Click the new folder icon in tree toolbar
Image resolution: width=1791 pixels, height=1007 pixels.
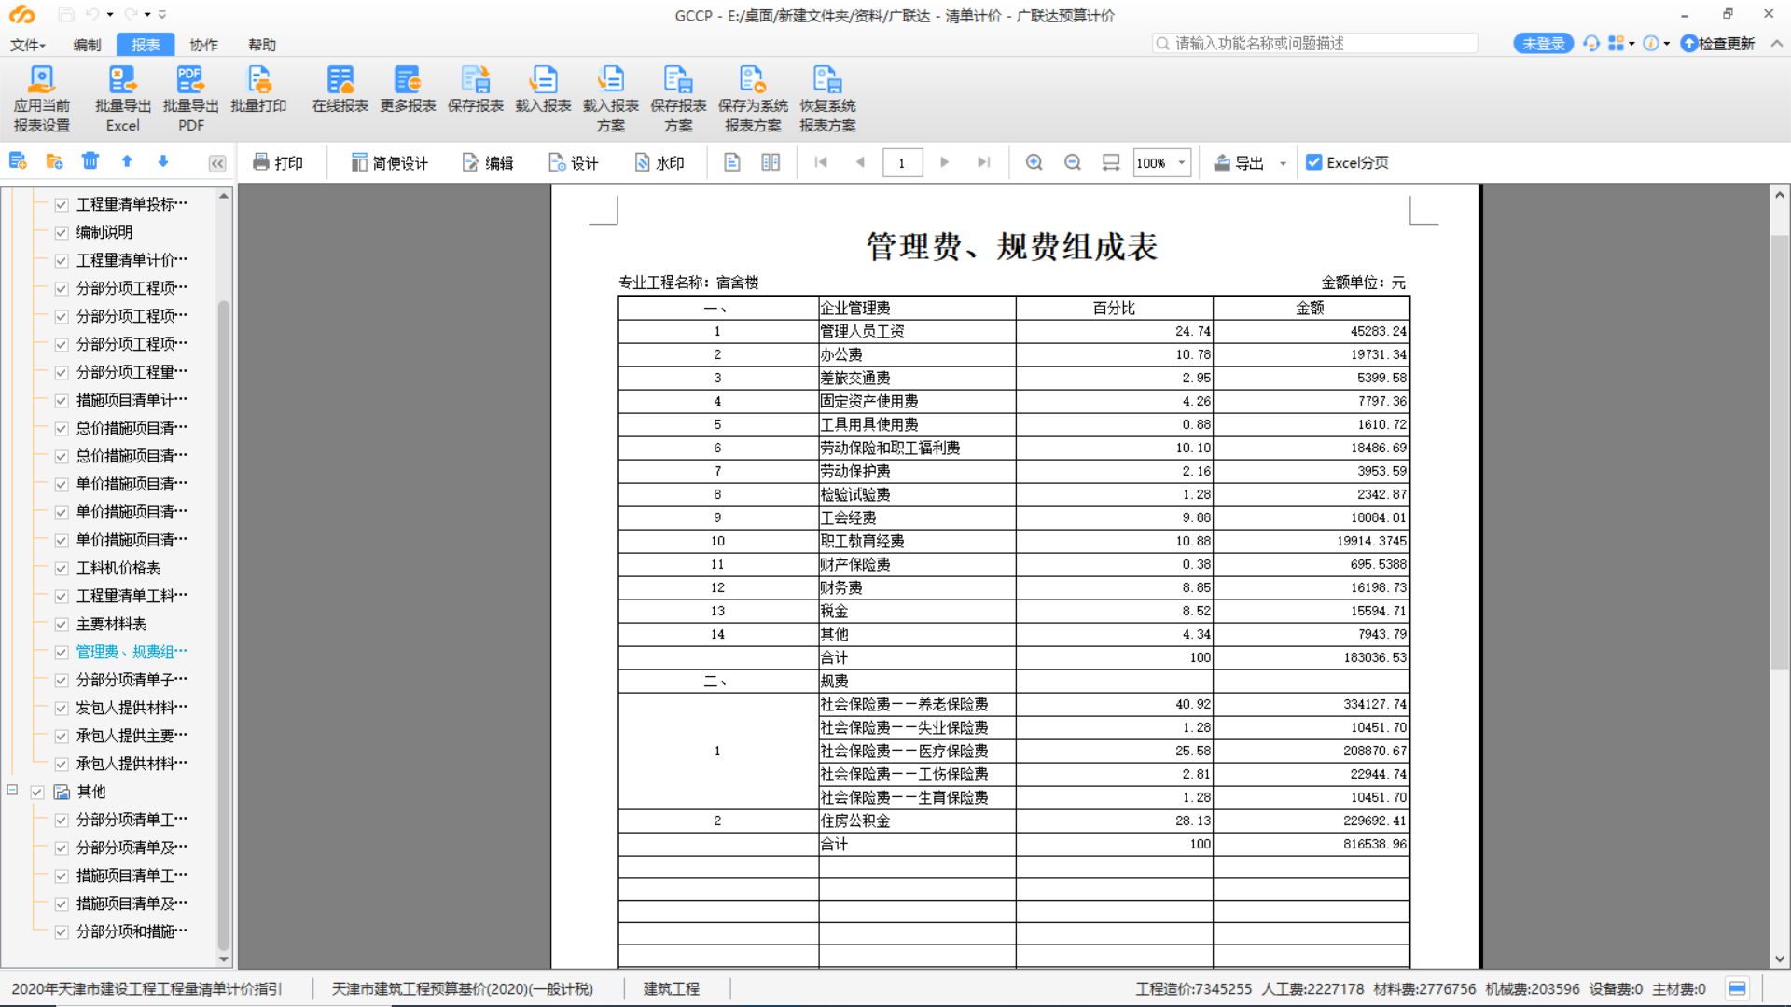pos(54,161)
